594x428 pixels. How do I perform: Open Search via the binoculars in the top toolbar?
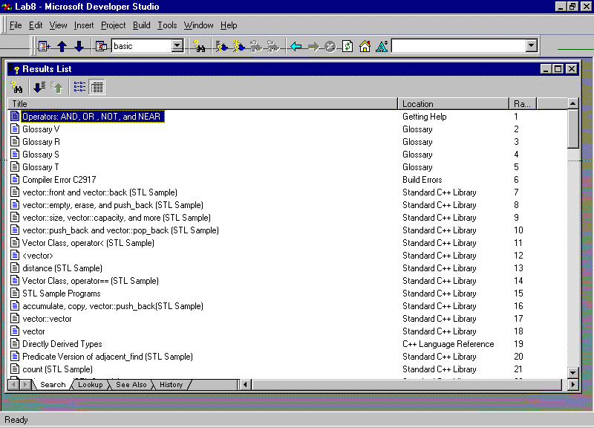(199, 46)
